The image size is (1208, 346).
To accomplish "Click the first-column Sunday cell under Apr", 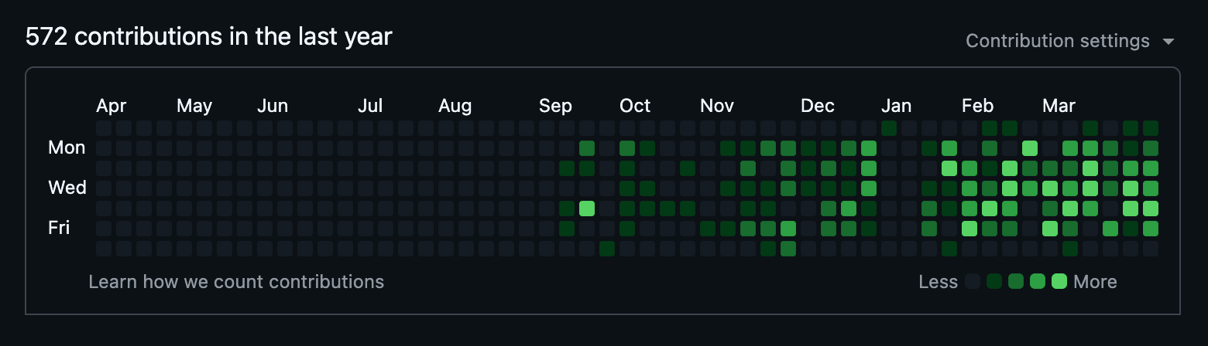I will [x=104, y=128].
